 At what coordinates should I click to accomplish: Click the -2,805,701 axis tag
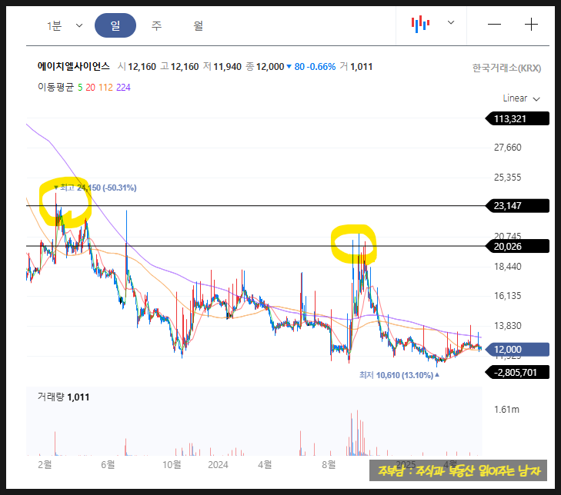point(517,373)
